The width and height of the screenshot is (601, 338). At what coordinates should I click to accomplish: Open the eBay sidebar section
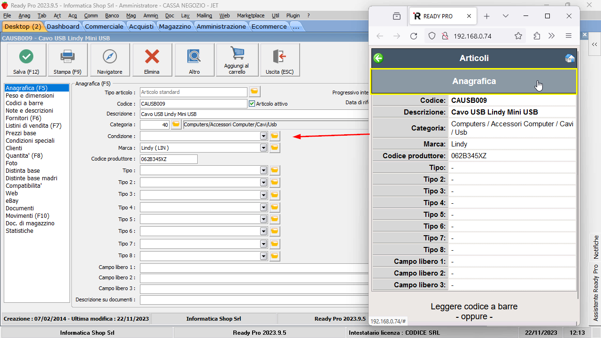coord(12,201)
